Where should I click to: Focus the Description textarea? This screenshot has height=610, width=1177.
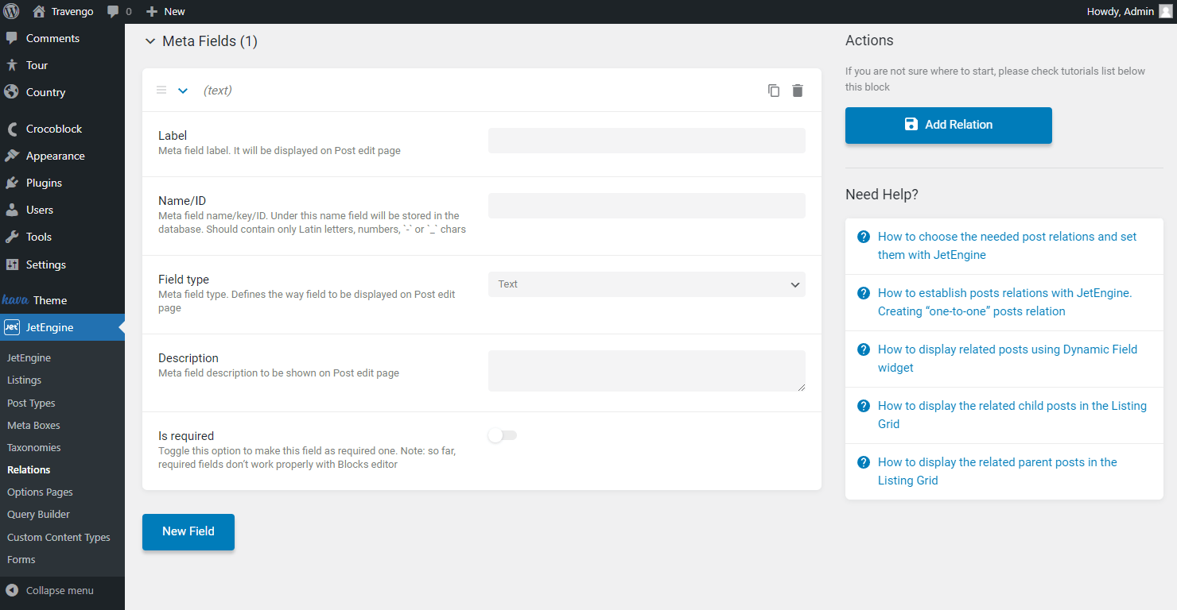pyautogui.click(x=647, y=371)
